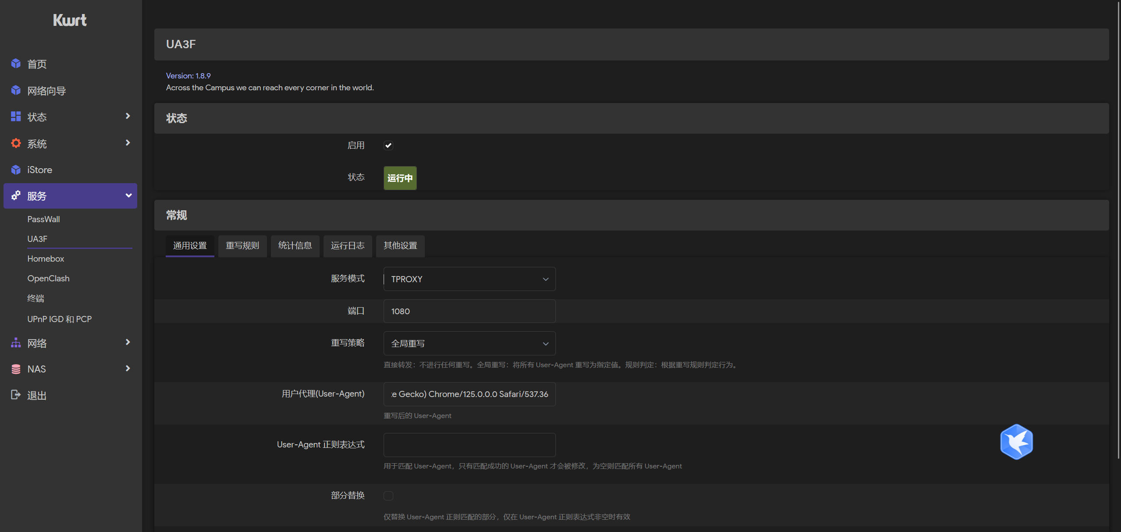Click the home cube icon in sidebar

click(16, 64)
